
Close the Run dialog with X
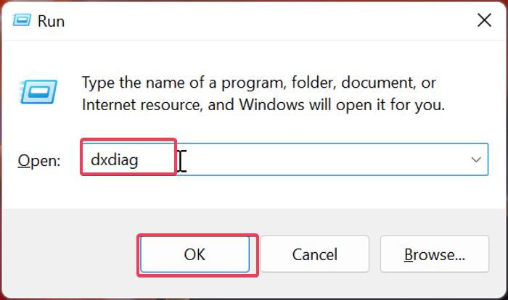tap(484, 20)
